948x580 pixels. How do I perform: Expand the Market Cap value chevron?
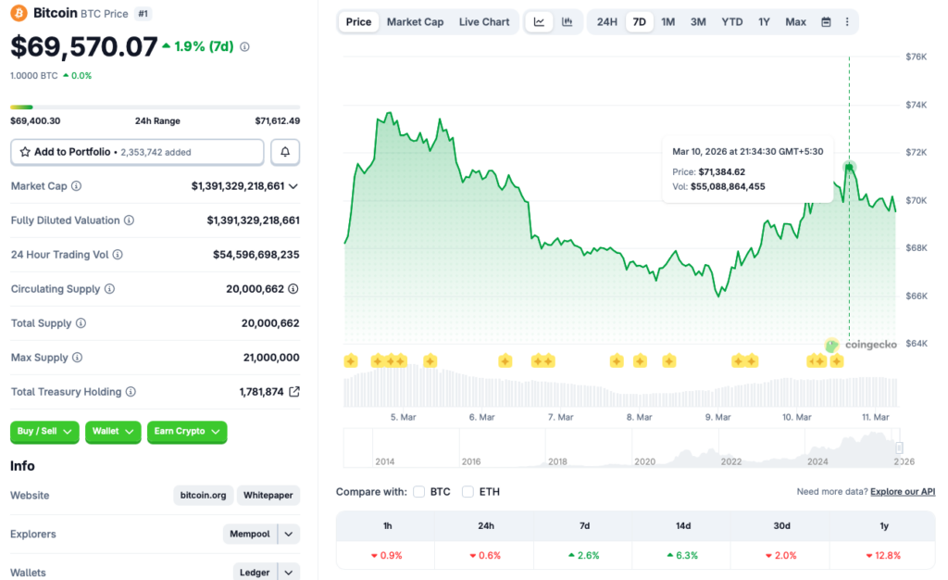294,185
